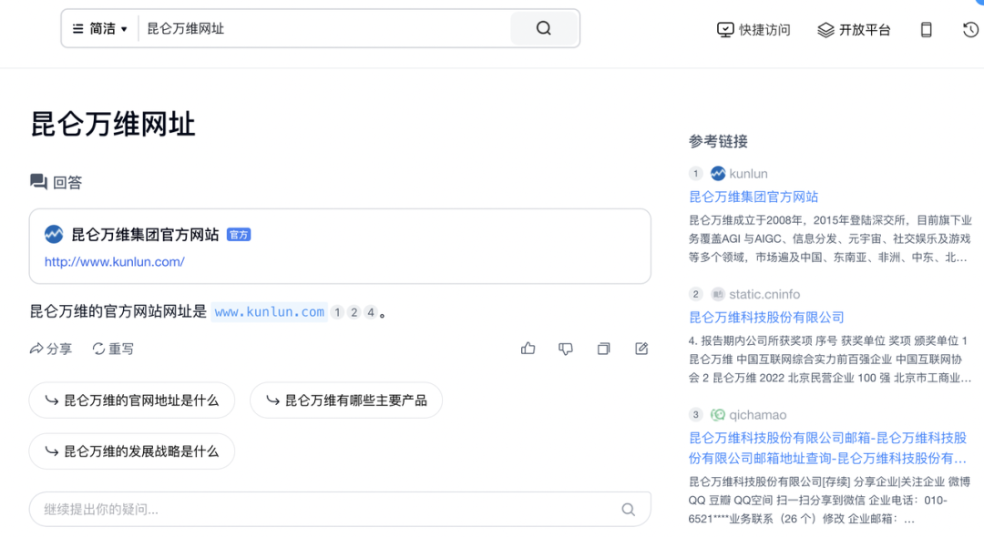Open the history clock icon
984x537 pixels.
point(970,29)
